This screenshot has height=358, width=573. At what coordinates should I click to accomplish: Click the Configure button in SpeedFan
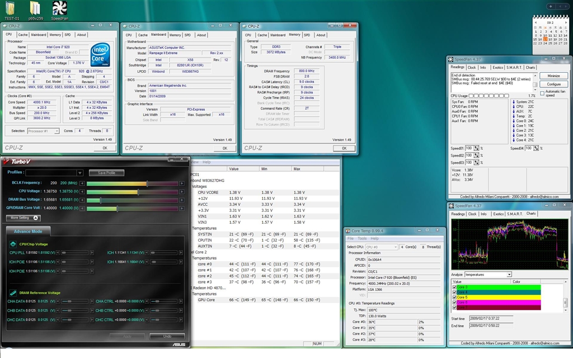pyautogui.click(x=553, y=84)
